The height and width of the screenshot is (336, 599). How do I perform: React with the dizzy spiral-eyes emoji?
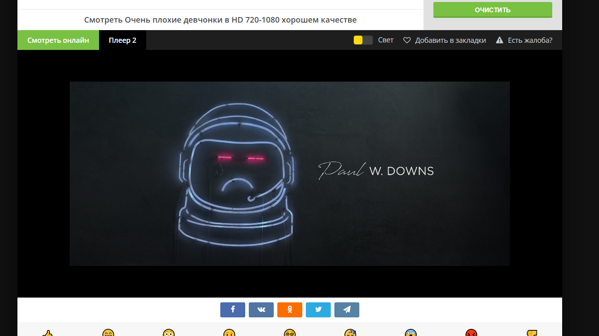290,333
